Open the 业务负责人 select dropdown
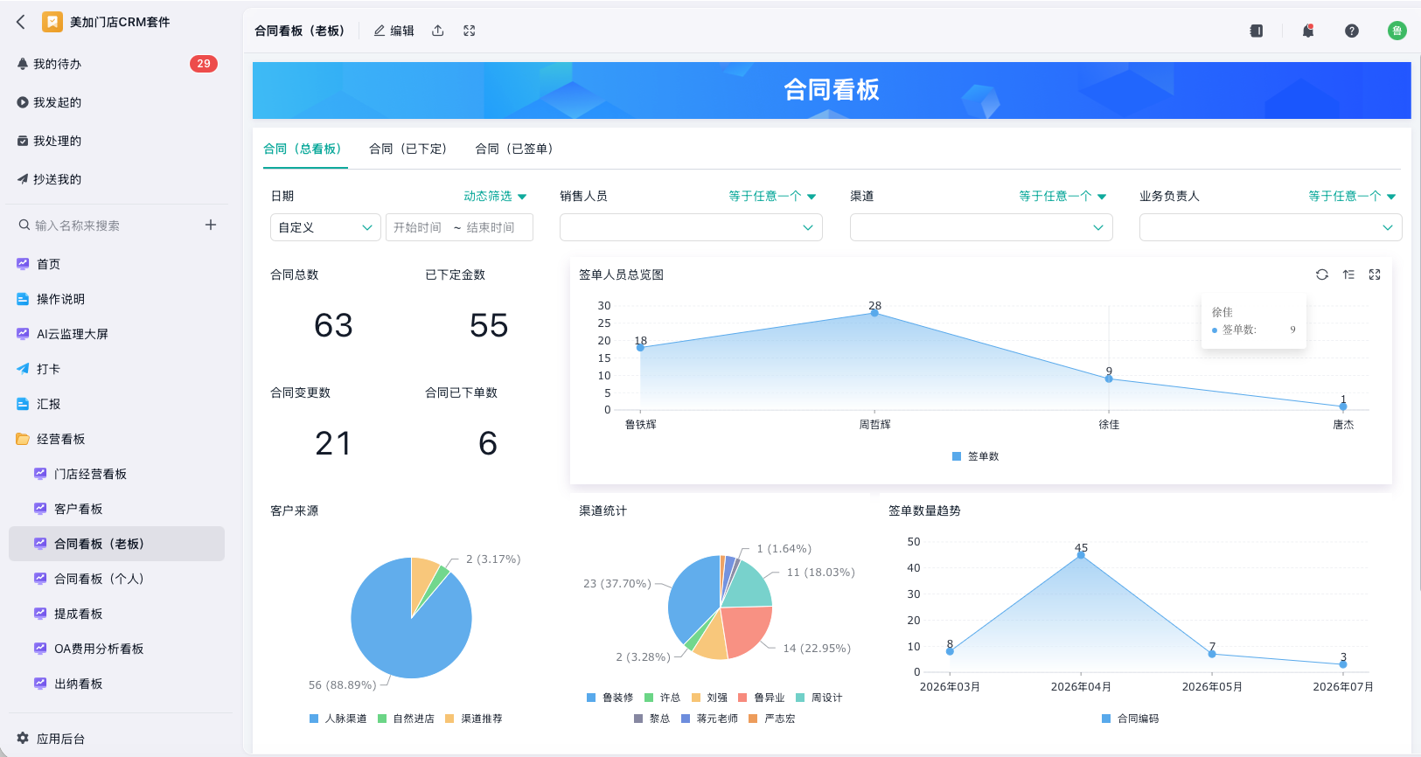 click(1271, 227)
